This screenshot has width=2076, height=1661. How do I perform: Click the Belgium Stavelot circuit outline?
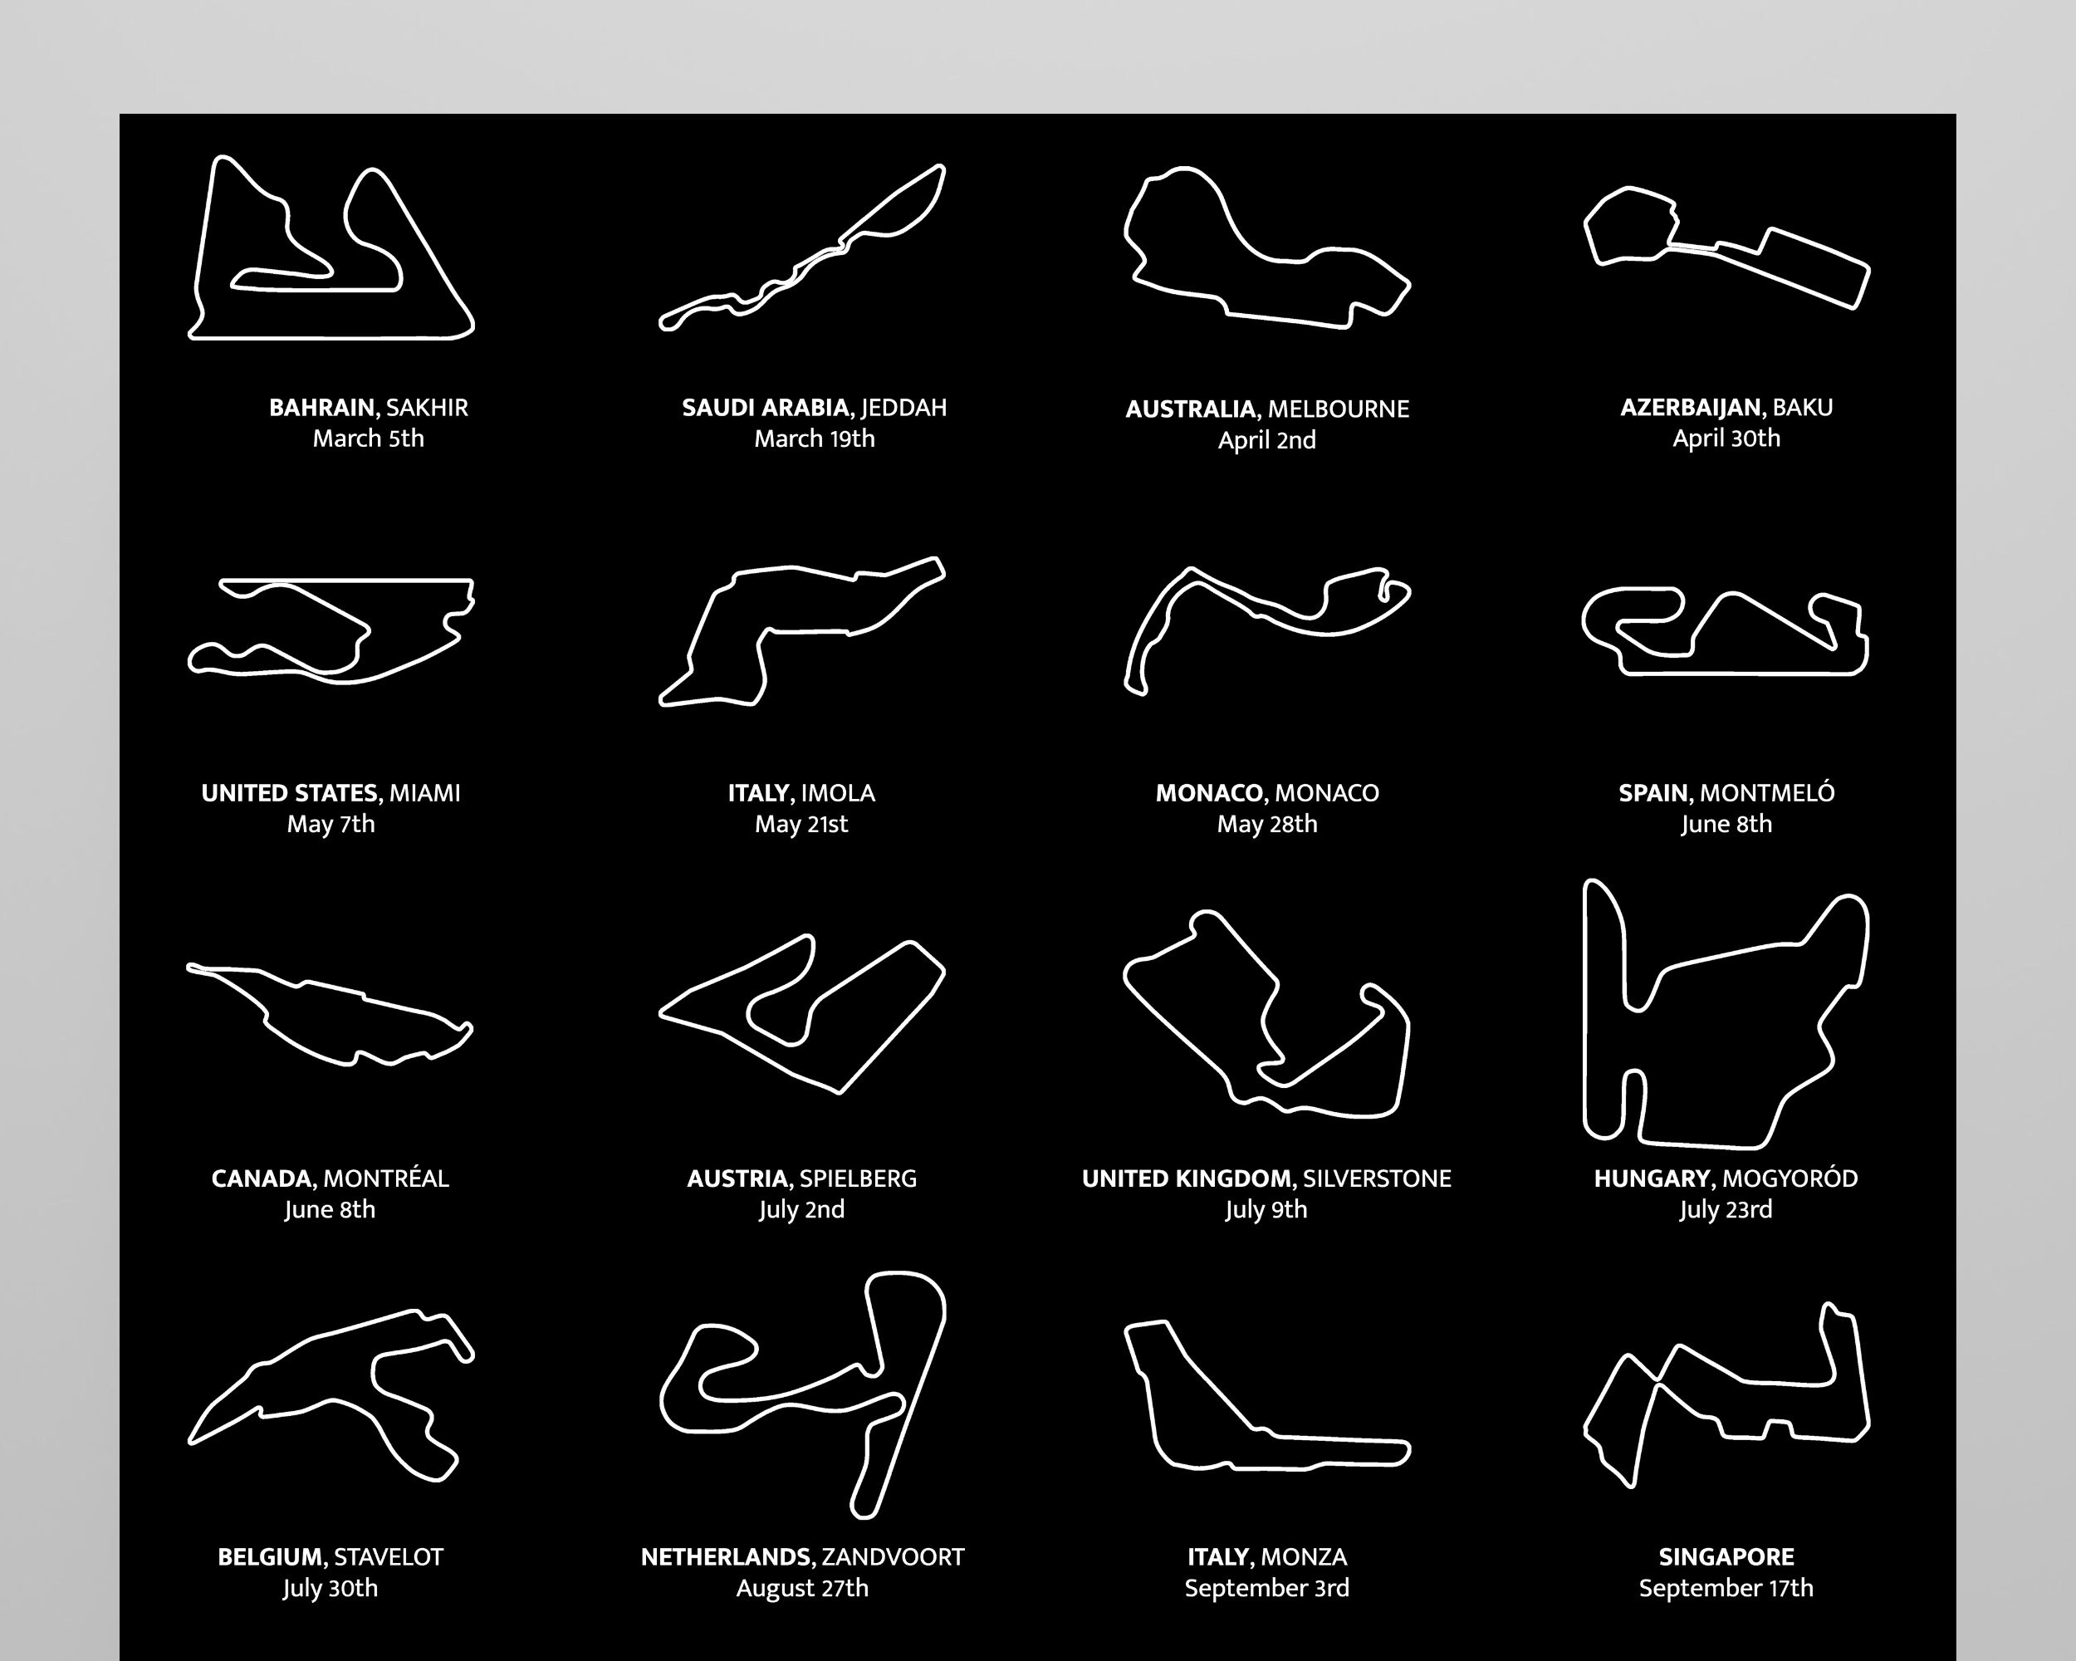(x=331, y=1395)
